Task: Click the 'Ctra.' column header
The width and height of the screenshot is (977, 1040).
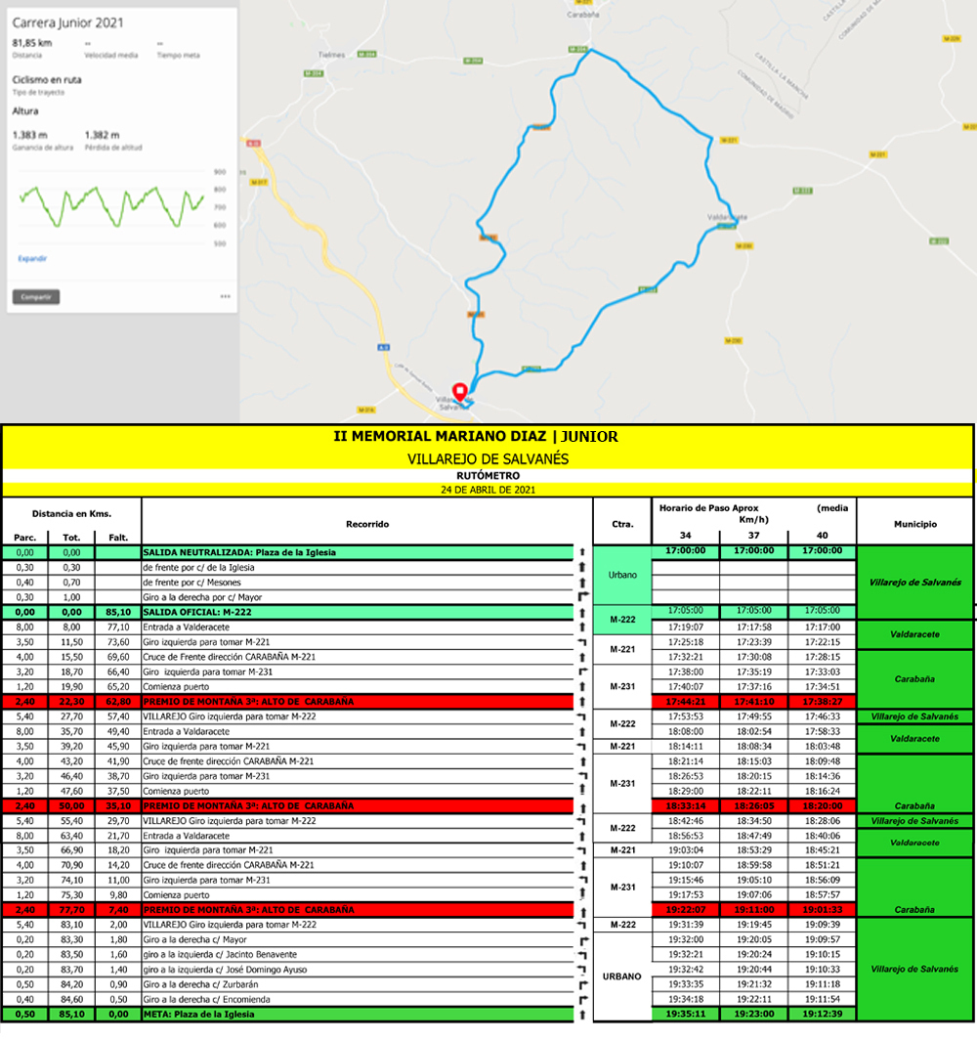Action: click(x=622, y=524)
